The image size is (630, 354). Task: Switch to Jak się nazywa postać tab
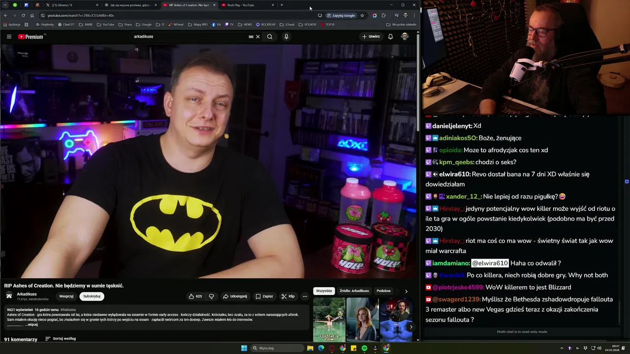coord(131,5)
